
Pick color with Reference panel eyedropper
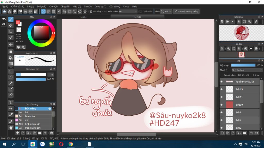256,22
